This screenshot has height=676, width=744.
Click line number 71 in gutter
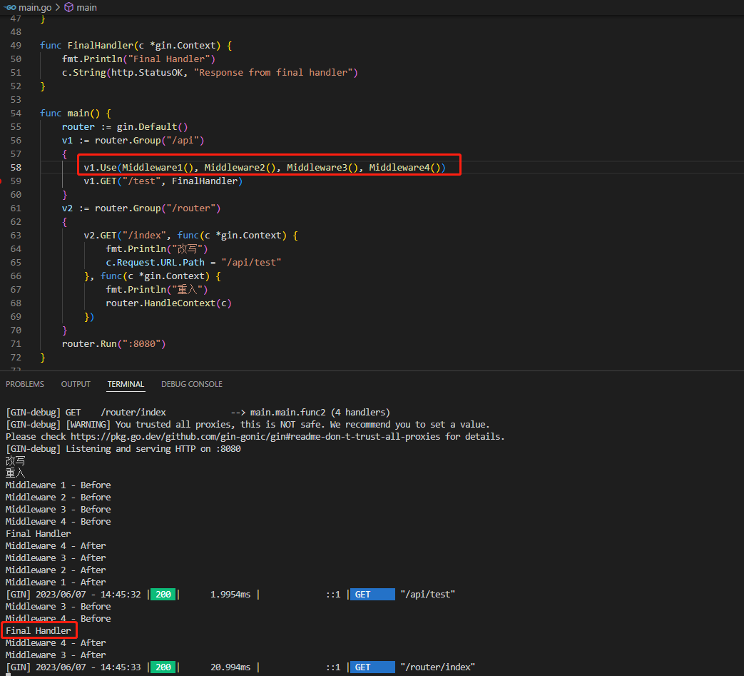pyautogui.click(x=16, y=343)
